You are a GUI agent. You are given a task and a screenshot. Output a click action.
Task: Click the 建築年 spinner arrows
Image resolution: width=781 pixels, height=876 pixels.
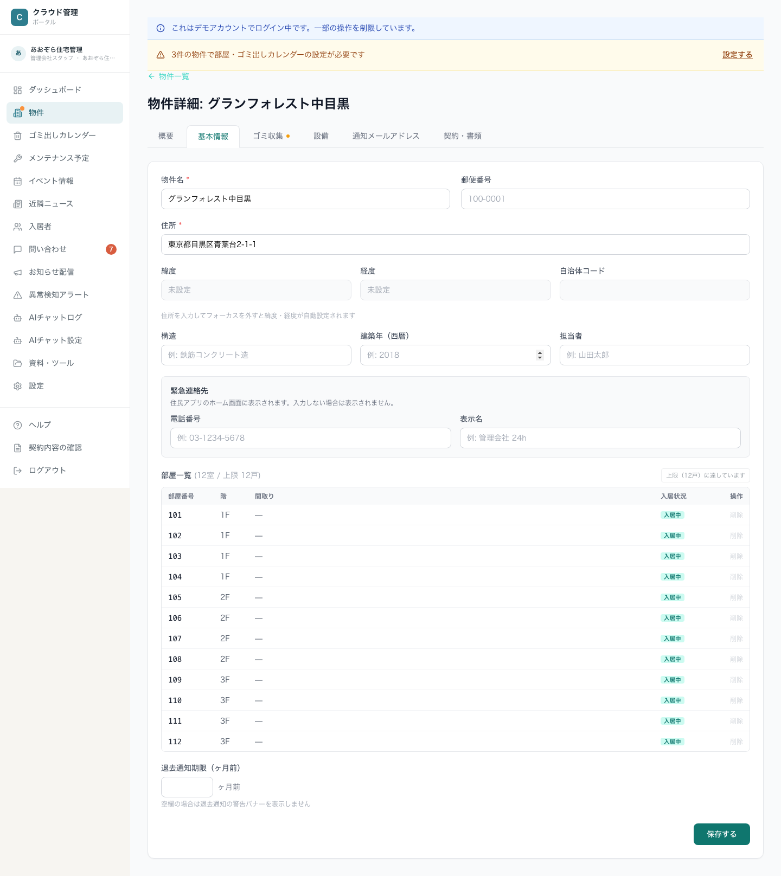540,355
